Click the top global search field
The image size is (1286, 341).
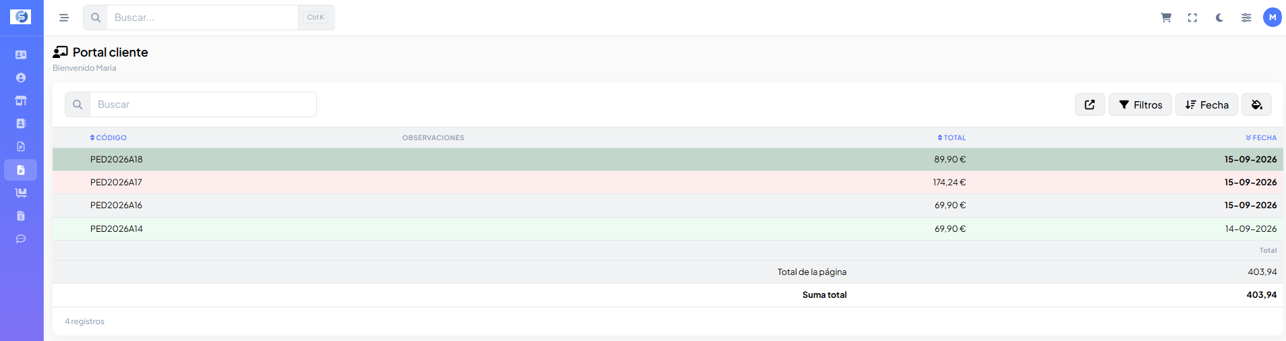[202, 18]
